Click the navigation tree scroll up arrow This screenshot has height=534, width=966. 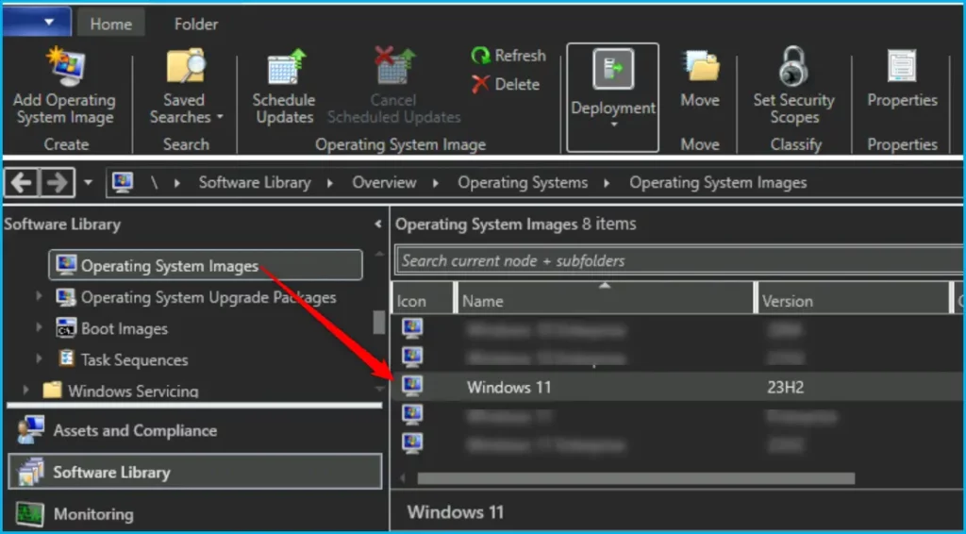pyautogui.click(x=379, y=253)
